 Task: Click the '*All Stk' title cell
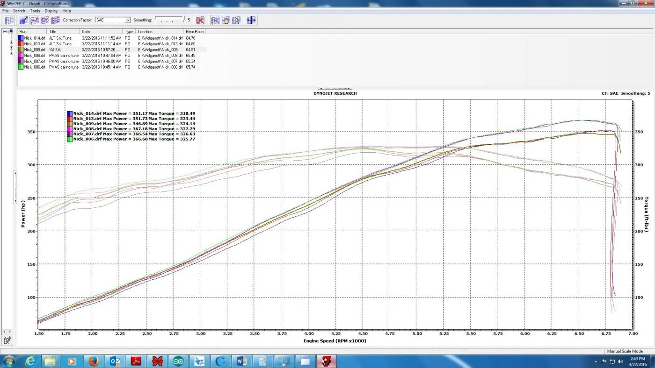(55, 50)
